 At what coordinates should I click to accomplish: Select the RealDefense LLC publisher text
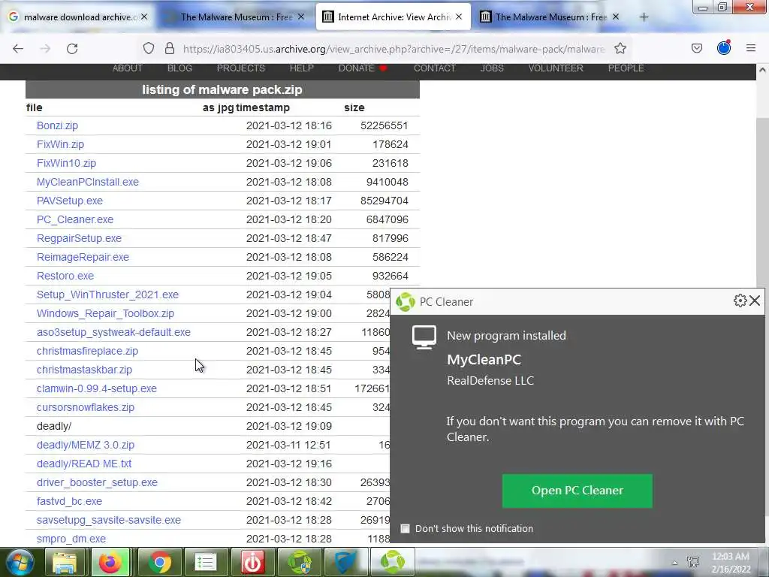point(490,381)
